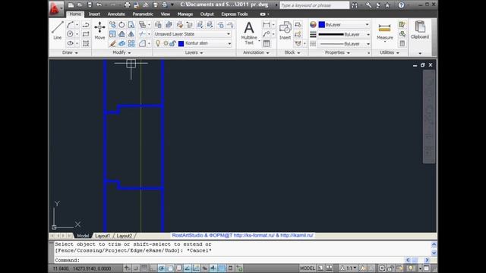Screen dimensions: 486x273
Task: Toggle freeze sun icon for Kontur sten layer
Action: point(166,43)
